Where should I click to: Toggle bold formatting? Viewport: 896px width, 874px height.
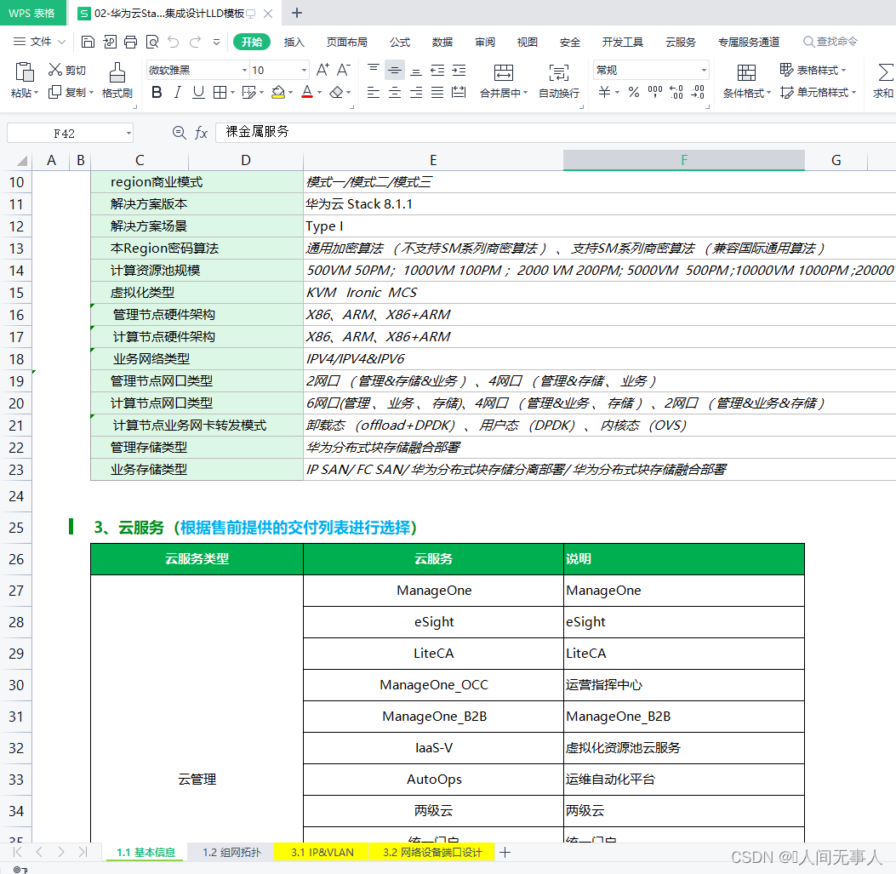(157, 92)
